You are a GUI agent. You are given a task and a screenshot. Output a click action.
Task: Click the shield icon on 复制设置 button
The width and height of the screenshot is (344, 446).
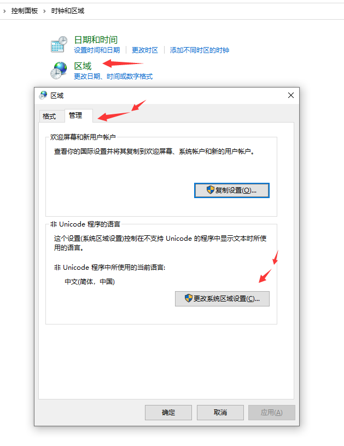211,190
